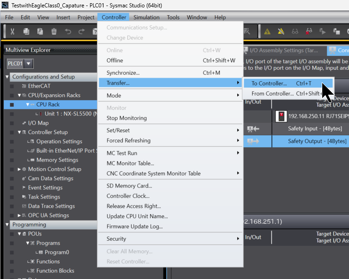Viewport: 349px width, 279px height.
Task: Click the Cam Data Settings icon
Action: pos(24,178)
